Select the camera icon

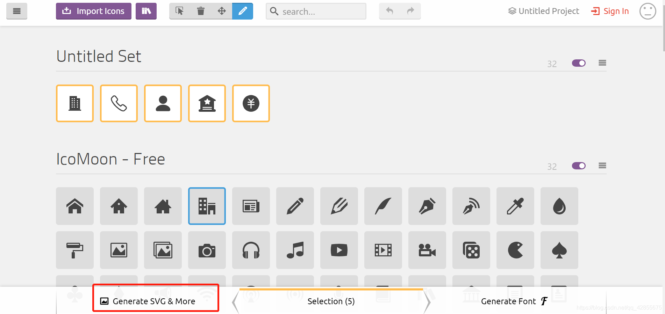[x=207, y=250]
